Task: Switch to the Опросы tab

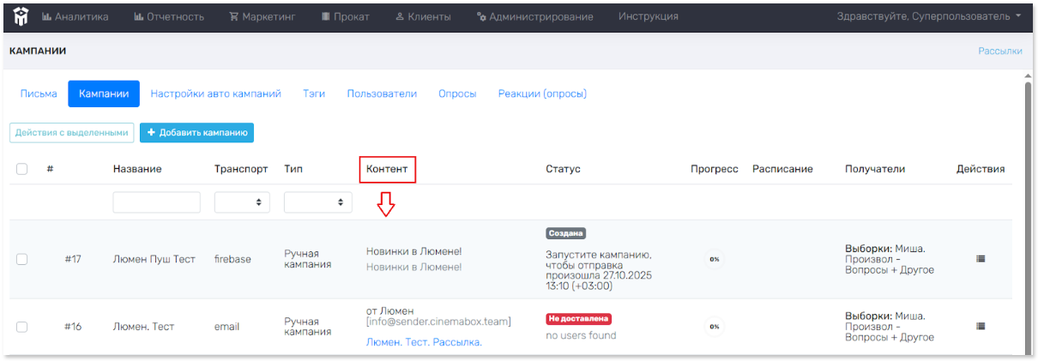Action: coord(457,93)
